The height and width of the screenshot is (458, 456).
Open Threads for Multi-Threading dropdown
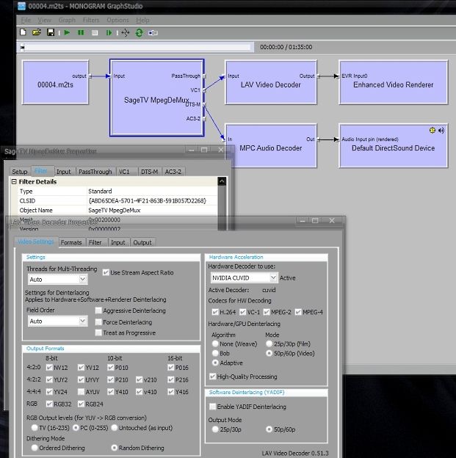[x=82, y=280]
